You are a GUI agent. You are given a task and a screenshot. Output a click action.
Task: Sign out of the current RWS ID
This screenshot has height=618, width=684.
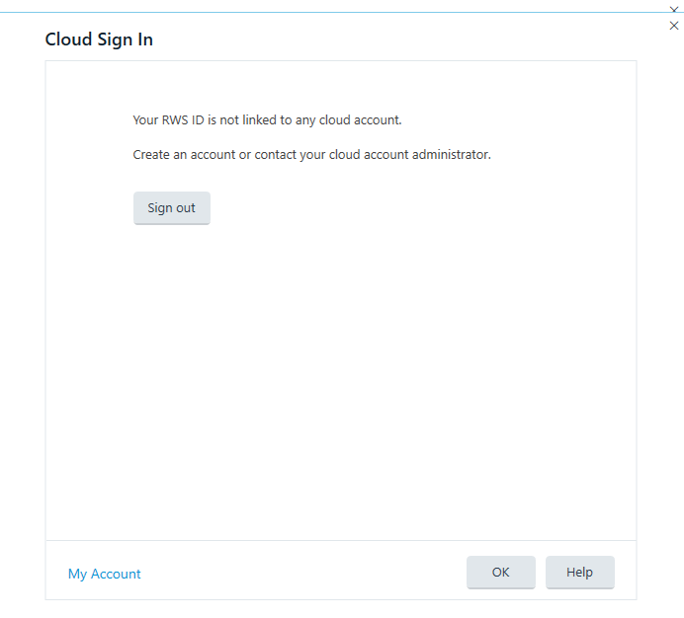[x=171, y=208]
